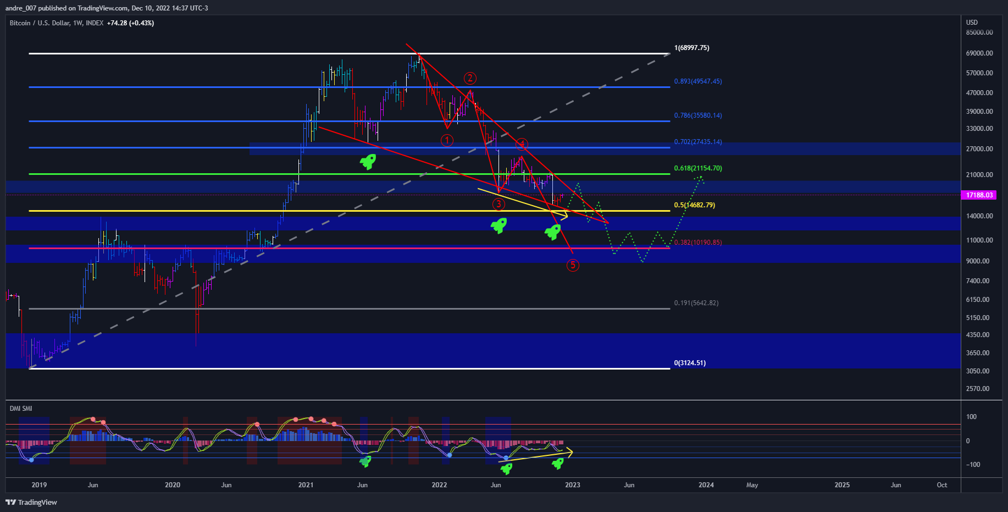1008x512 pixels.
Task: Click the DMI SMI rocket nearest 2023
Action: point(558,464)
